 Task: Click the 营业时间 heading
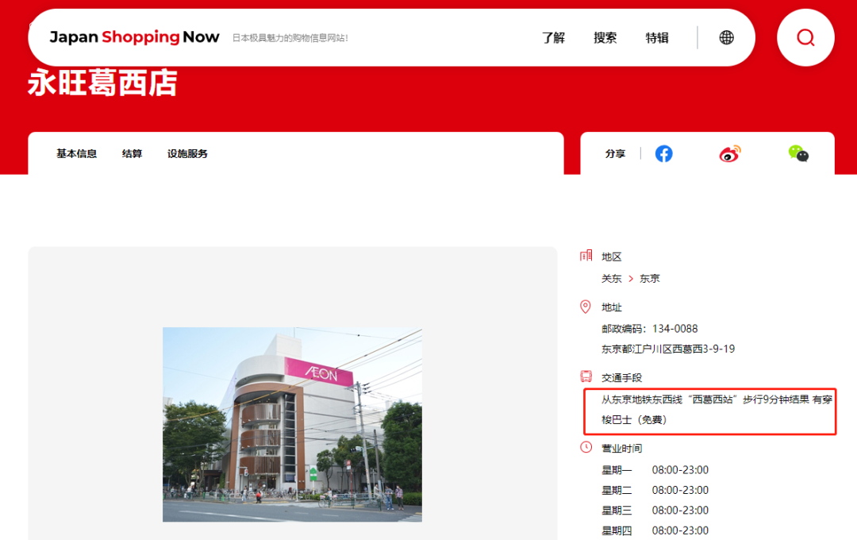[x=621, y=449]
